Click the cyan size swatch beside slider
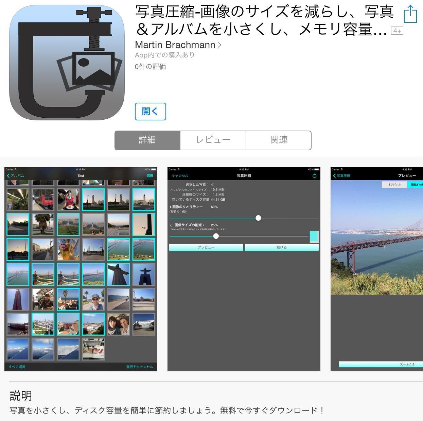The image size is (423, 421). [x=314, y=236]
